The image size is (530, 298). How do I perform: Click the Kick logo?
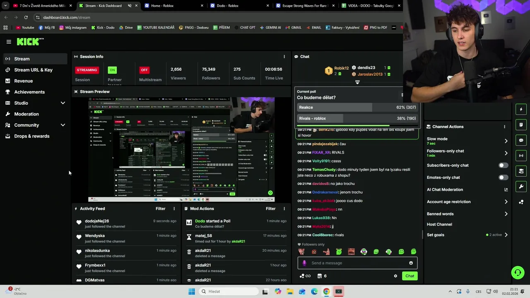(30, 41)
